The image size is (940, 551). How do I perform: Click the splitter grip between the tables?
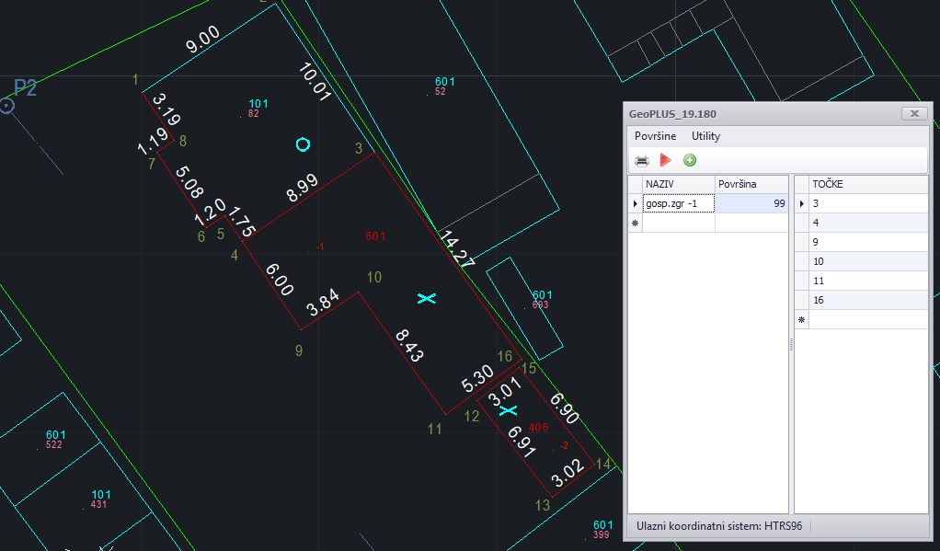point(791,344)
